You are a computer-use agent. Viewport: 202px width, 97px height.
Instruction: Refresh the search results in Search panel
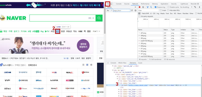[132, 11]
